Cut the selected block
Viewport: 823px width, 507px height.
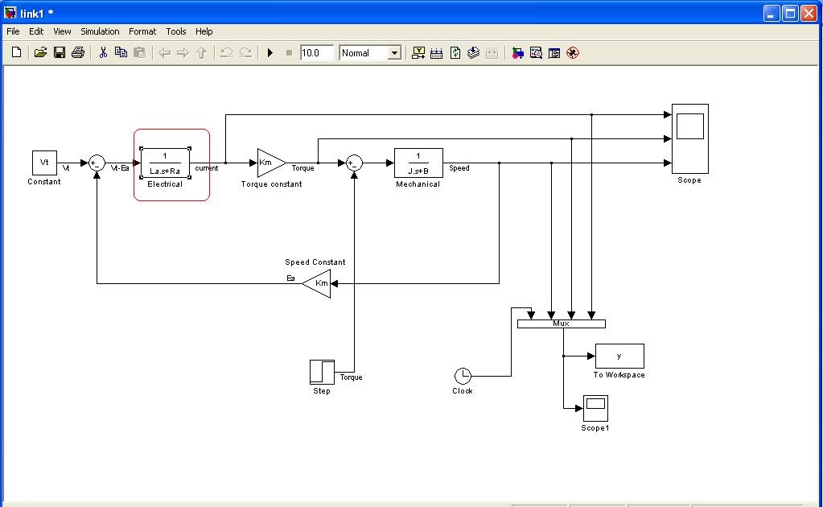point(103,52)
